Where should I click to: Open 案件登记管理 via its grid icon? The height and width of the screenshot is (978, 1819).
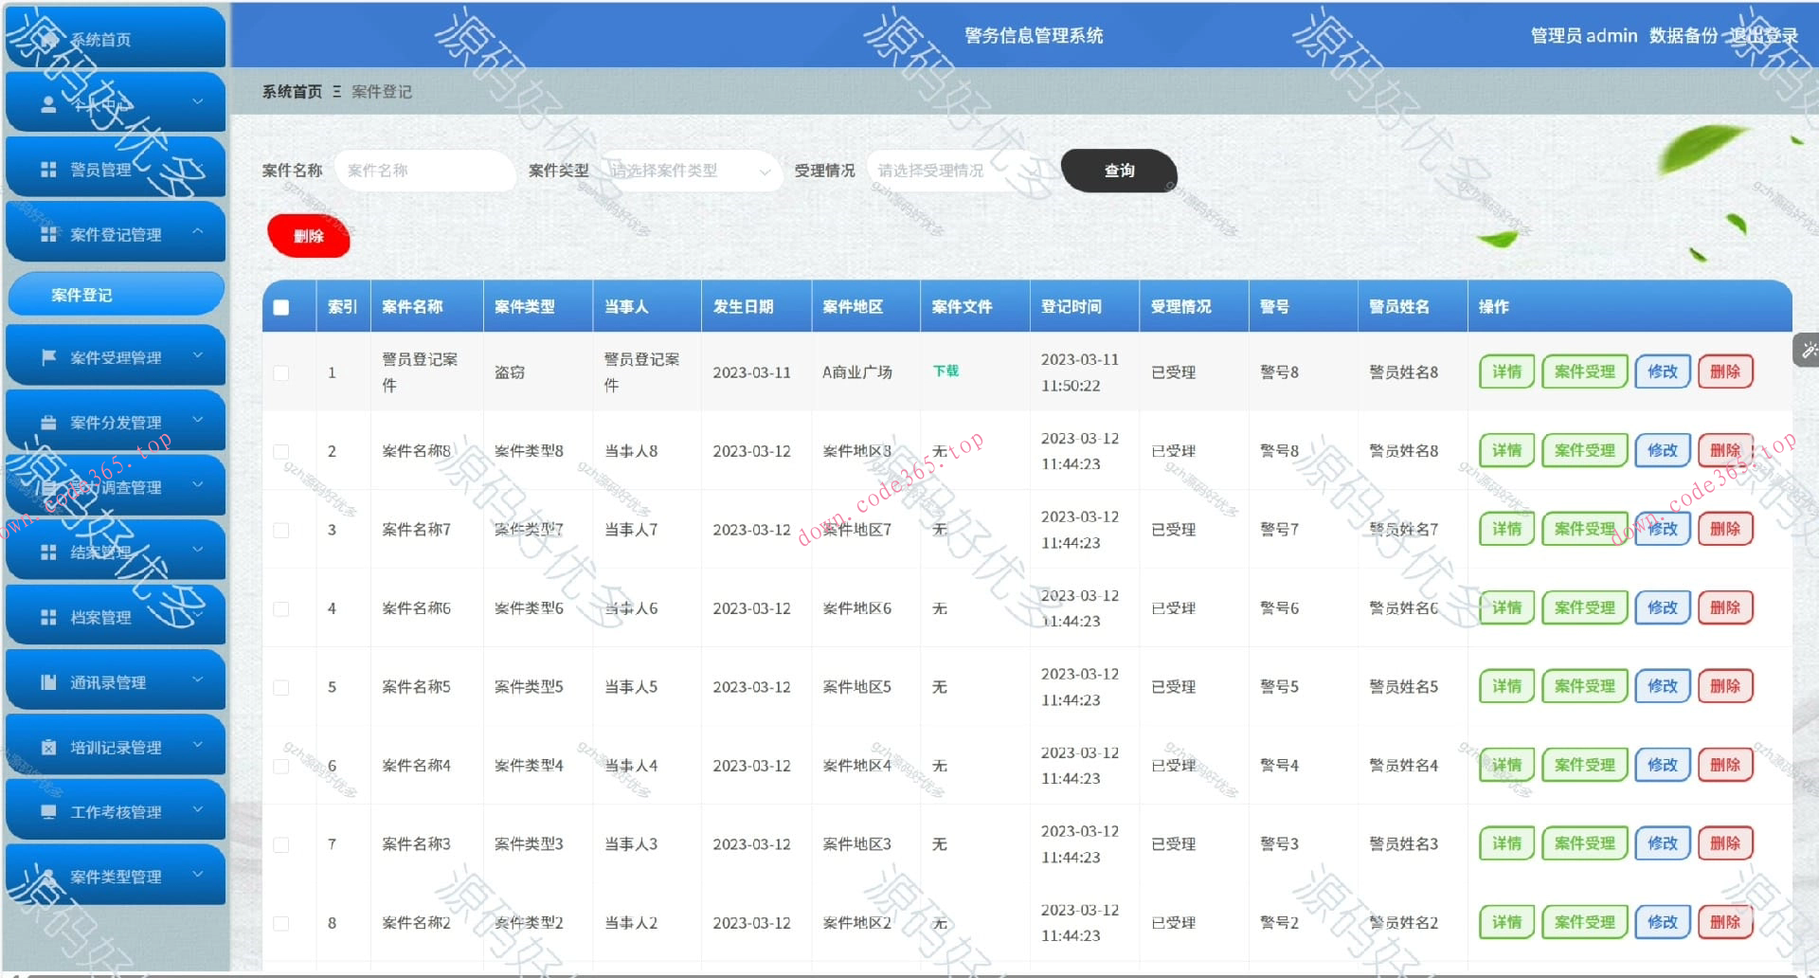click(x=47, y=233)
